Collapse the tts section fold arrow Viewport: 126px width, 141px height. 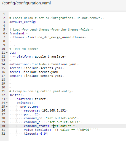click(7, 53)
